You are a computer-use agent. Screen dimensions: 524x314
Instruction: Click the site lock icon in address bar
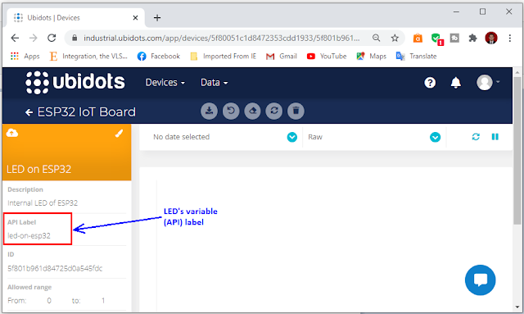point(75,39)
